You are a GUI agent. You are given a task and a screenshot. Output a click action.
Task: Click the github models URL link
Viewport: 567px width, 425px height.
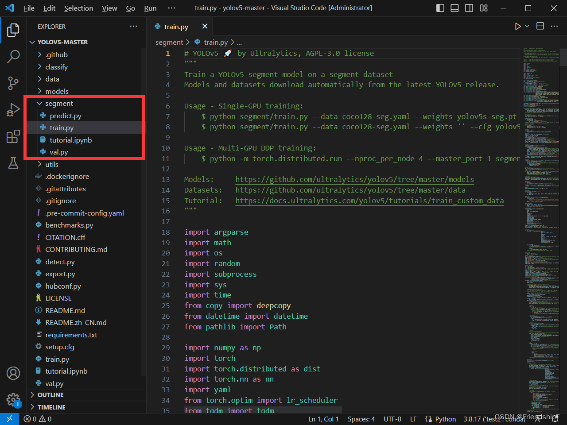click(354, 179)
